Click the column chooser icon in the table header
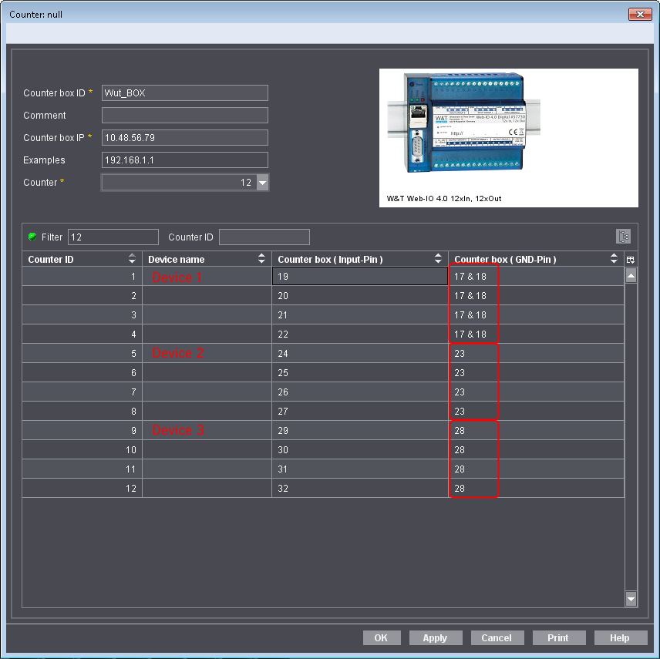 pos(630,259)
